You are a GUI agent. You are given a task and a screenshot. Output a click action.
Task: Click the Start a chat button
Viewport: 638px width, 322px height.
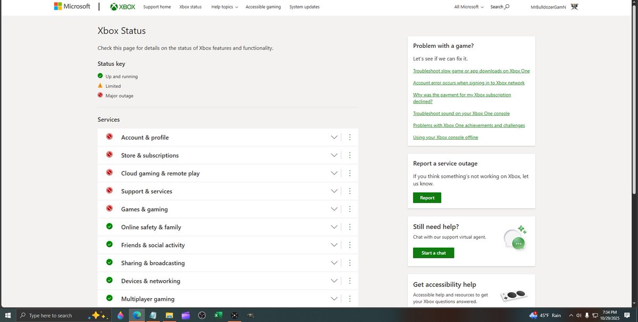(x=433, y=253)
